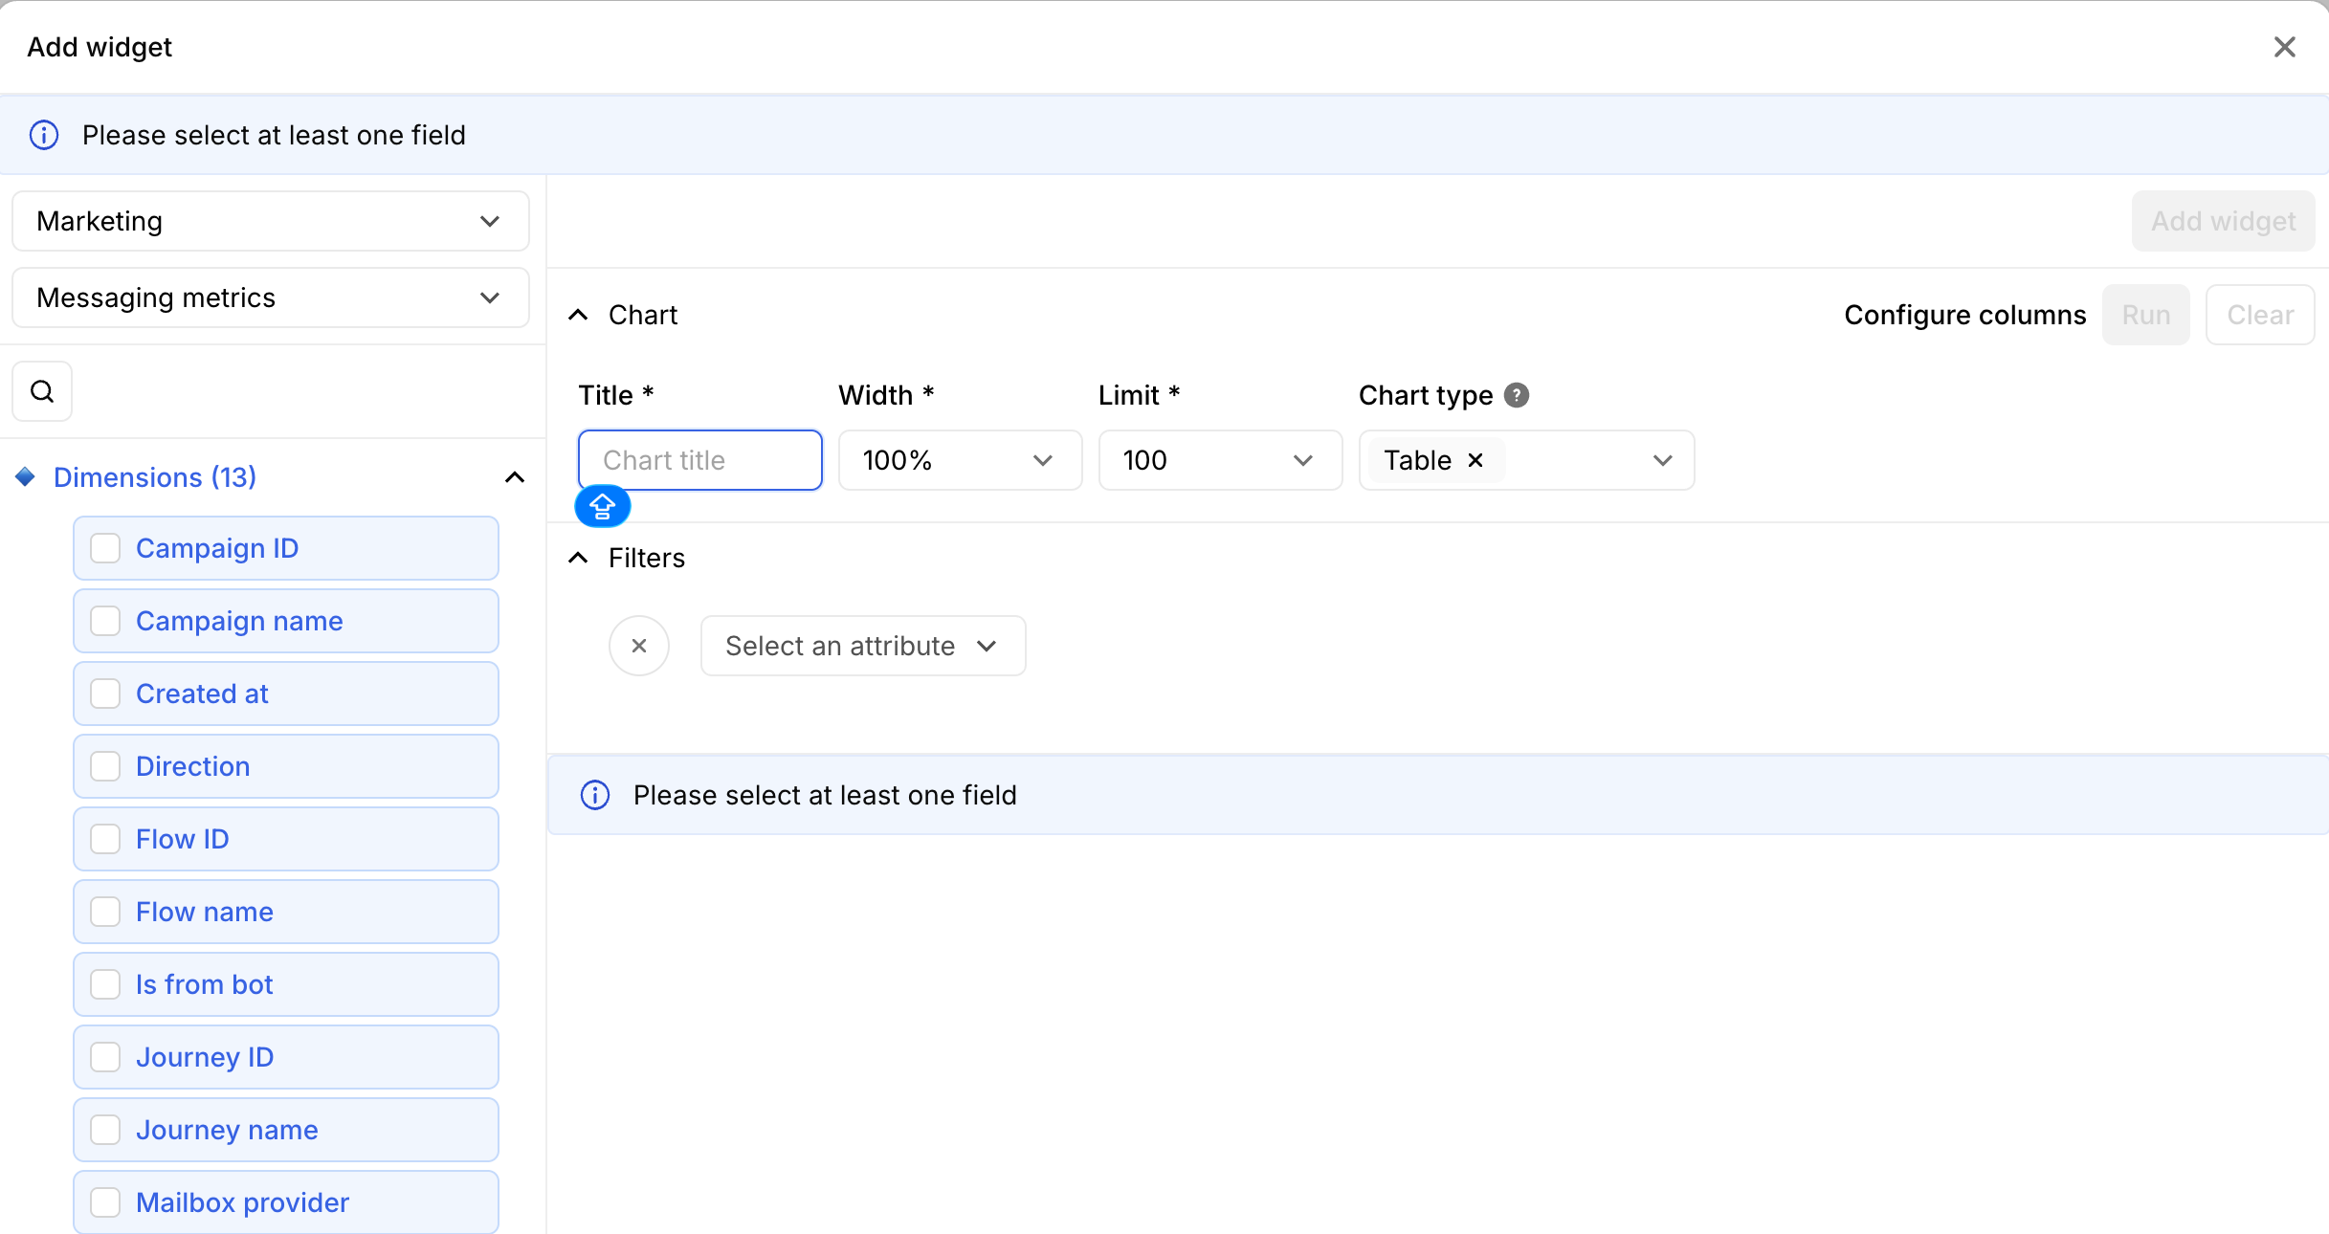
Task: Click the search magnifier icon
Action: (x=42, y=391)
